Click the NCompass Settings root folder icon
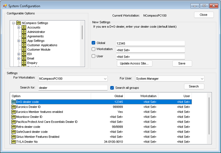This screenshot has height=153, width=221. [x=19, y=23]
